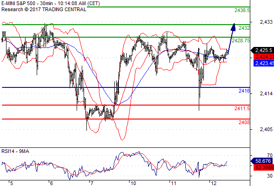Select the red 2,424.23 price tag
The width and height of the screenshot is (274, 186).
pos(264,57)
